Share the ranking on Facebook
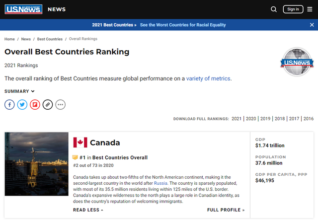 [x=9, y=105]
